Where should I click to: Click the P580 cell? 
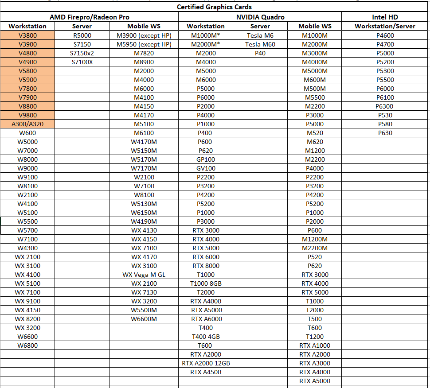pyautogui.click(x=385, y=124)
